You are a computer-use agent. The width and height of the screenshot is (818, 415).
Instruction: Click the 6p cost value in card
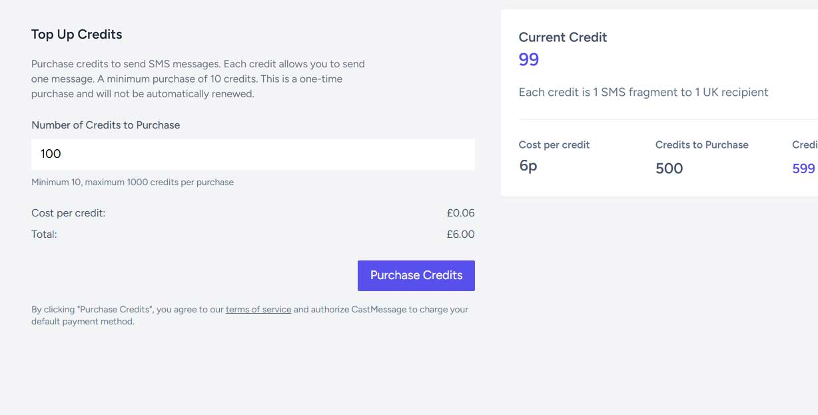click(x=528, y=167)
